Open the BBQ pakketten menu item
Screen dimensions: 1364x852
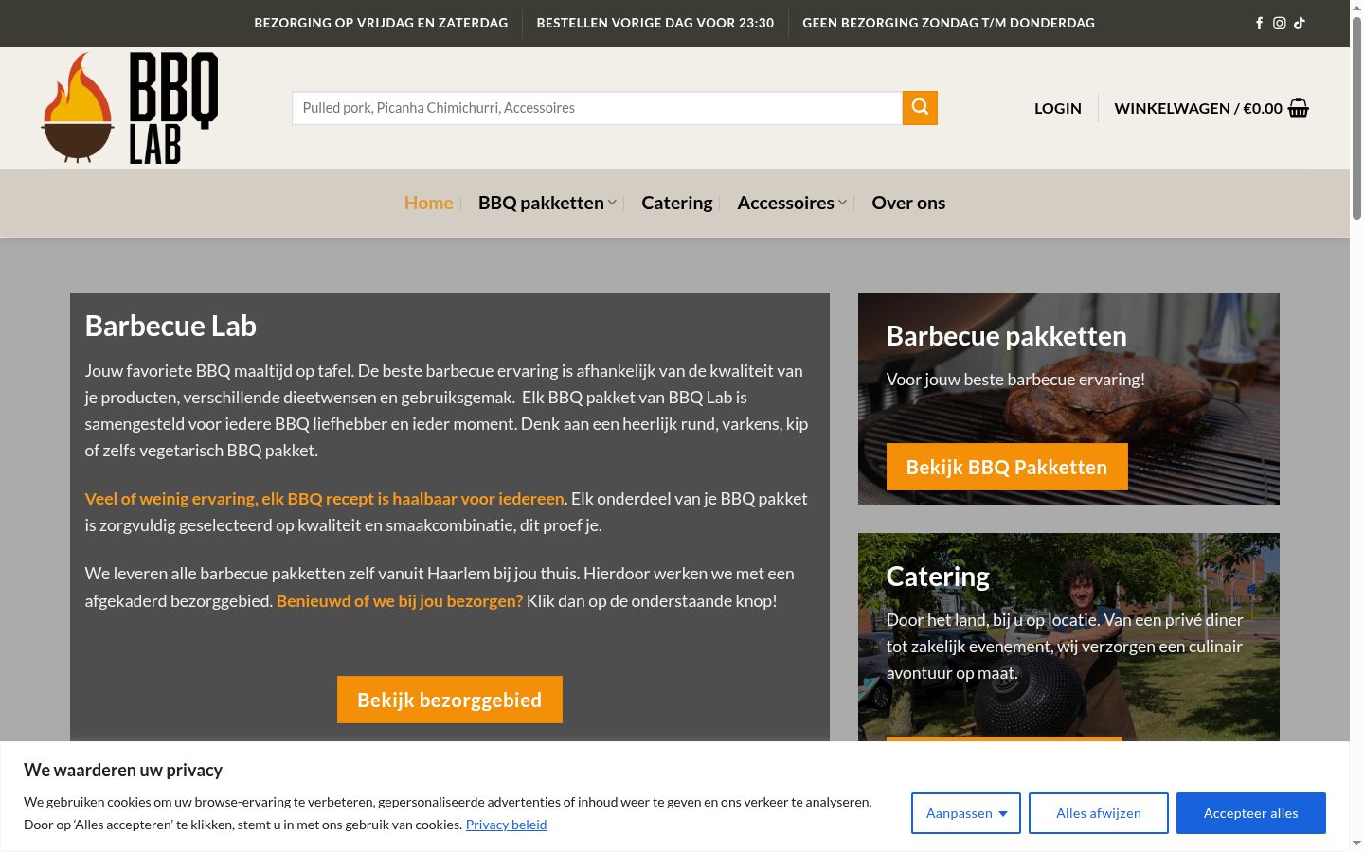pyautogui.click(x=541, y=203)
